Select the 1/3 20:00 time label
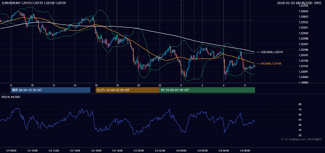 (x=139, y=151)
